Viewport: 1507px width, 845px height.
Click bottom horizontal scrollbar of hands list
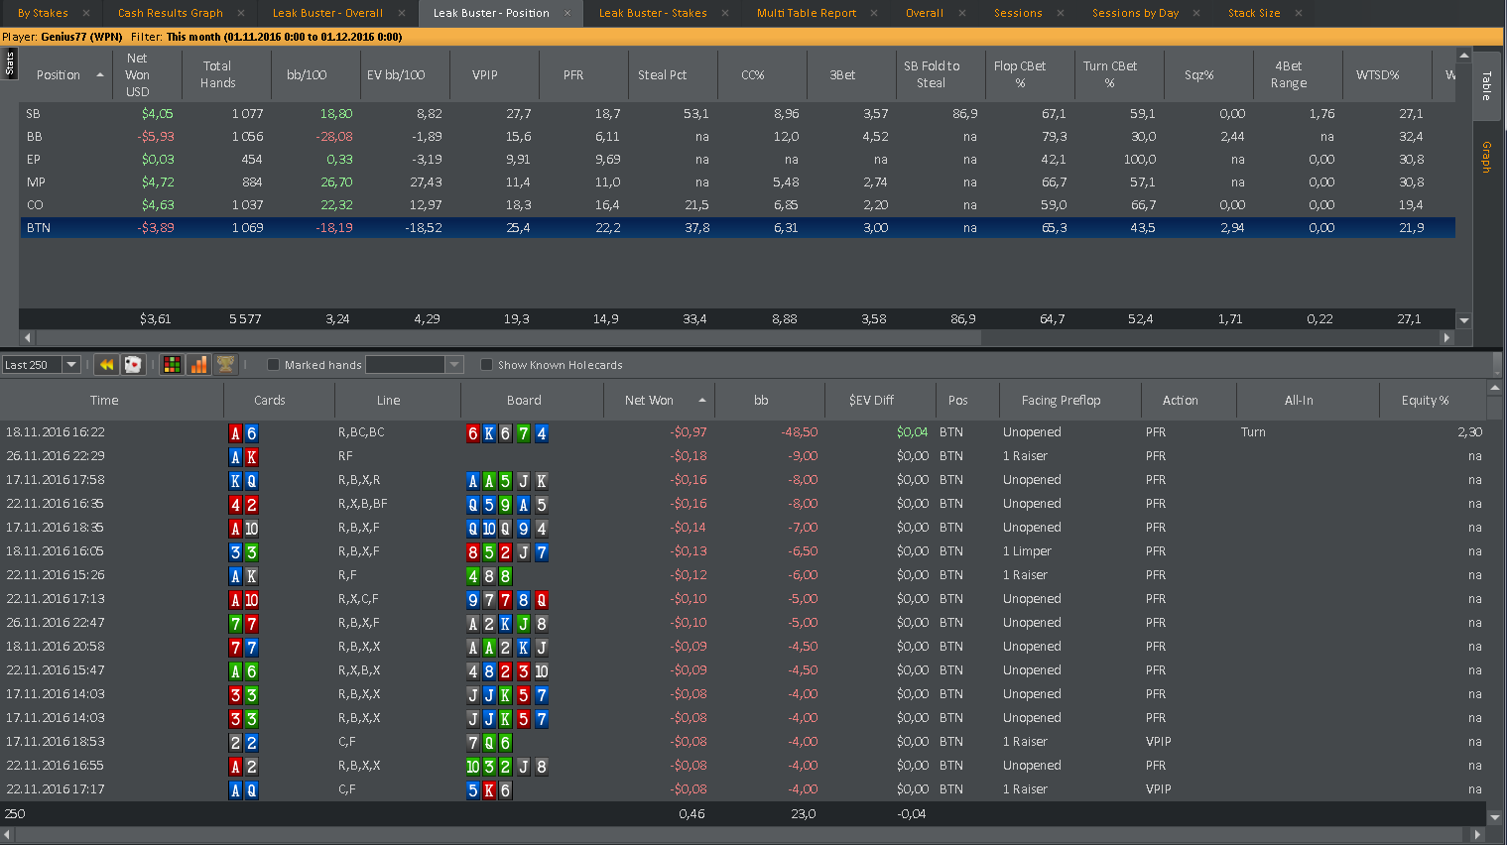[x=739, y=835]
